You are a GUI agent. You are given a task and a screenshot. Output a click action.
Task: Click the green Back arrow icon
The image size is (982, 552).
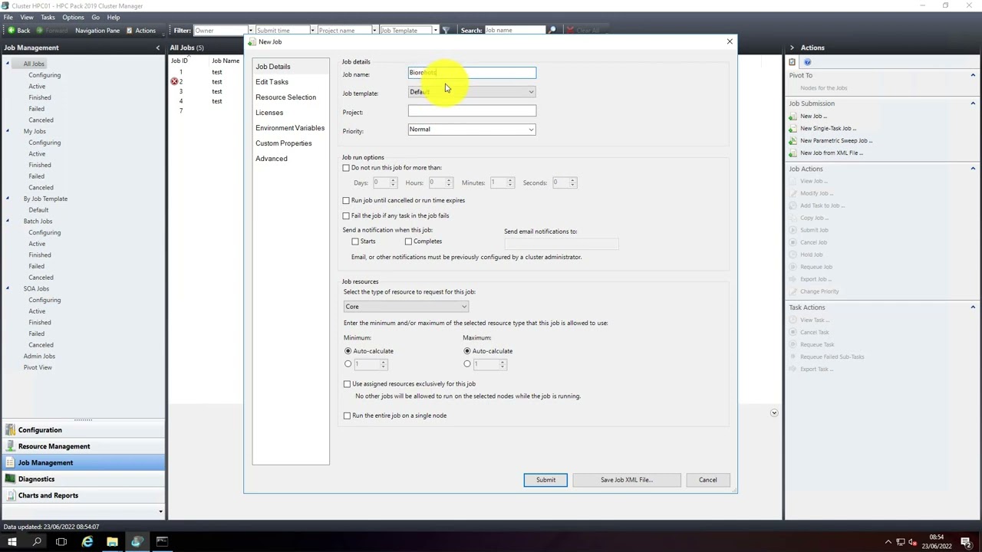[x=11, y=31]
